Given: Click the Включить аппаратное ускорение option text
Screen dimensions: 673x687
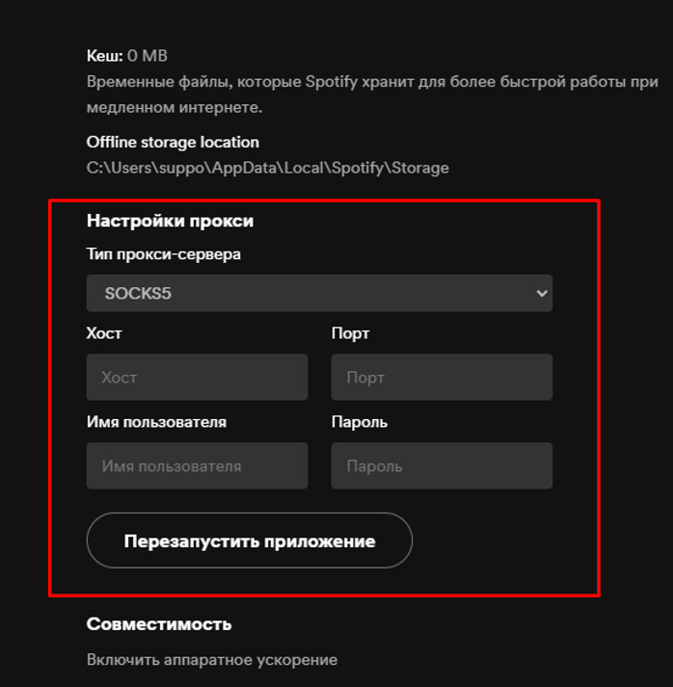Looking at the screenshot, I should point(212,660).
